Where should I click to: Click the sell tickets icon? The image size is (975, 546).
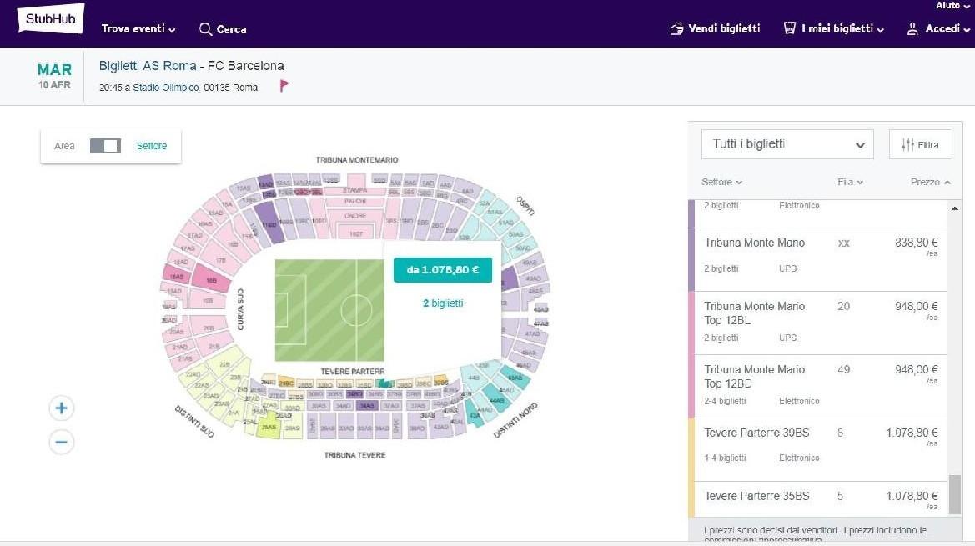pyautogui.click(x=676, y=29)
